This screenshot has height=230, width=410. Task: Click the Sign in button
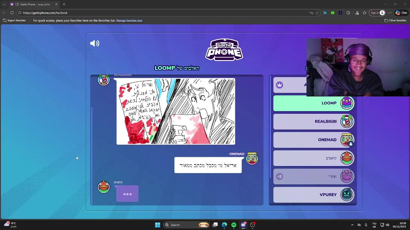(x=377, y=13)
